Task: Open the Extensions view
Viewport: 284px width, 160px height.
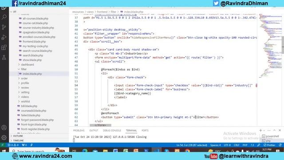Action: point(4,48)
